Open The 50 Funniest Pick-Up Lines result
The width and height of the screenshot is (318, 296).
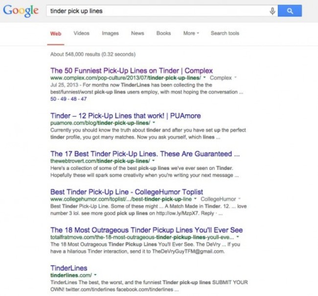point(132,71)
